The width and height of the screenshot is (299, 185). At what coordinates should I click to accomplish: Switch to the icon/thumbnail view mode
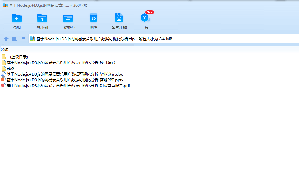coord(15,39)
